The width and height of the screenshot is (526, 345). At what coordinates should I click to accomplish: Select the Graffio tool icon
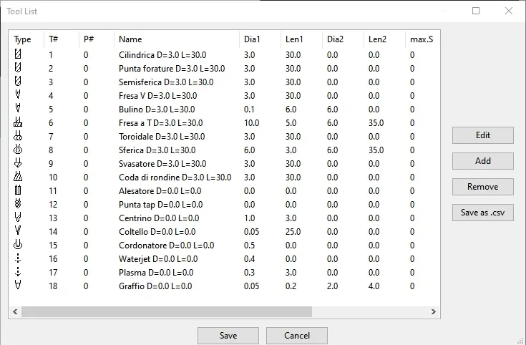pos(18,286)
